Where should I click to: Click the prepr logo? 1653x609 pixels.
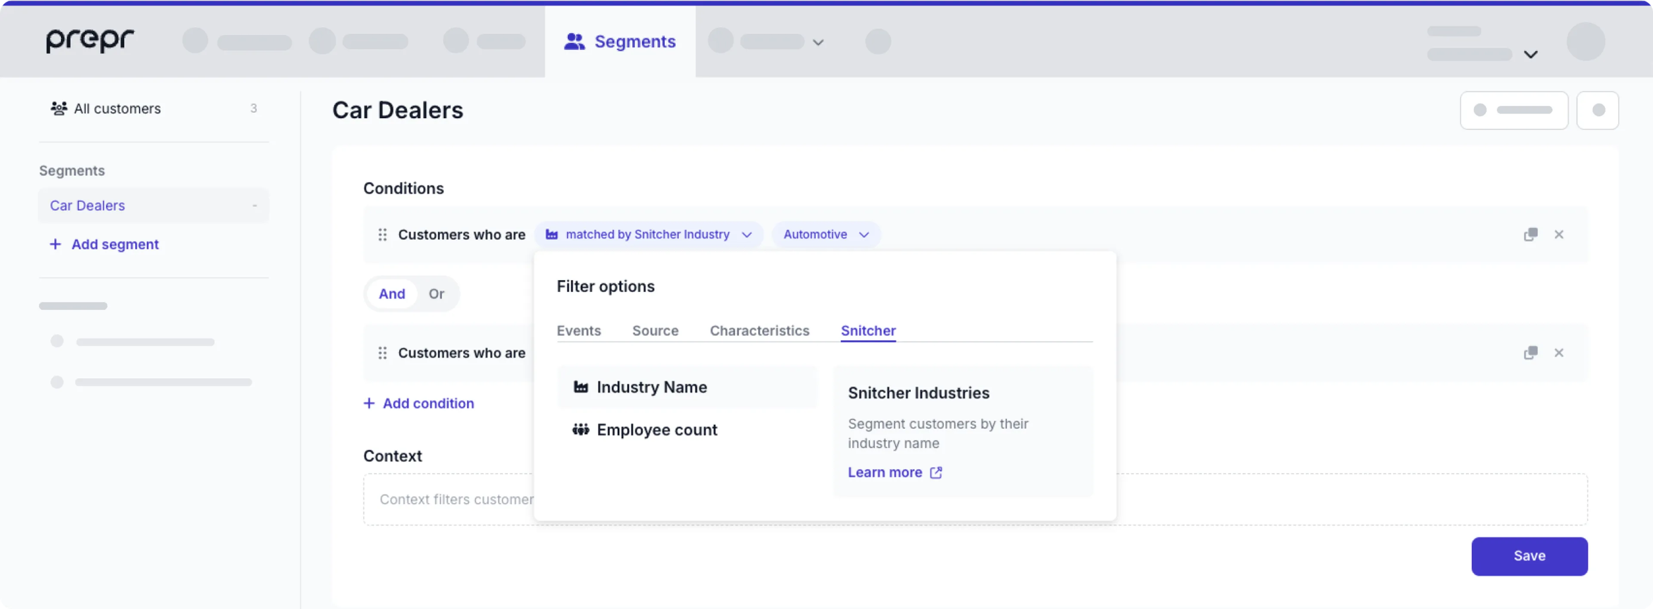tap(90, 40)
